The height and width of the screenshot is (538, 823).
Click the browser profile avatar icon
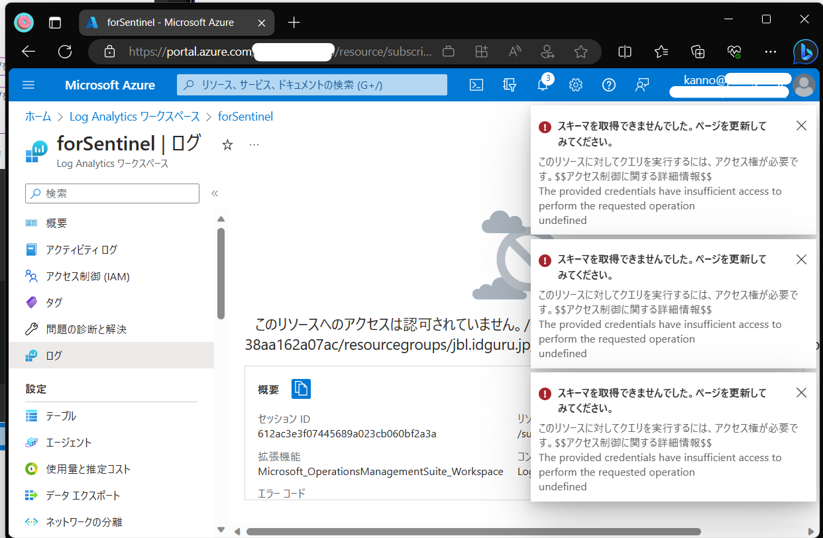[x=25, y=23]
